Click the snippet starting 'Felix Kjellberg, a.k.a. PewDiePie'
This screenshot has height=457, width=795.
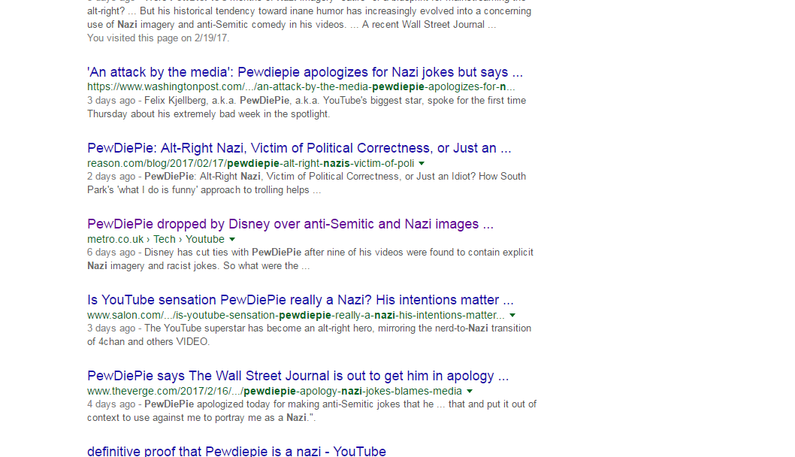click(307, 107)
